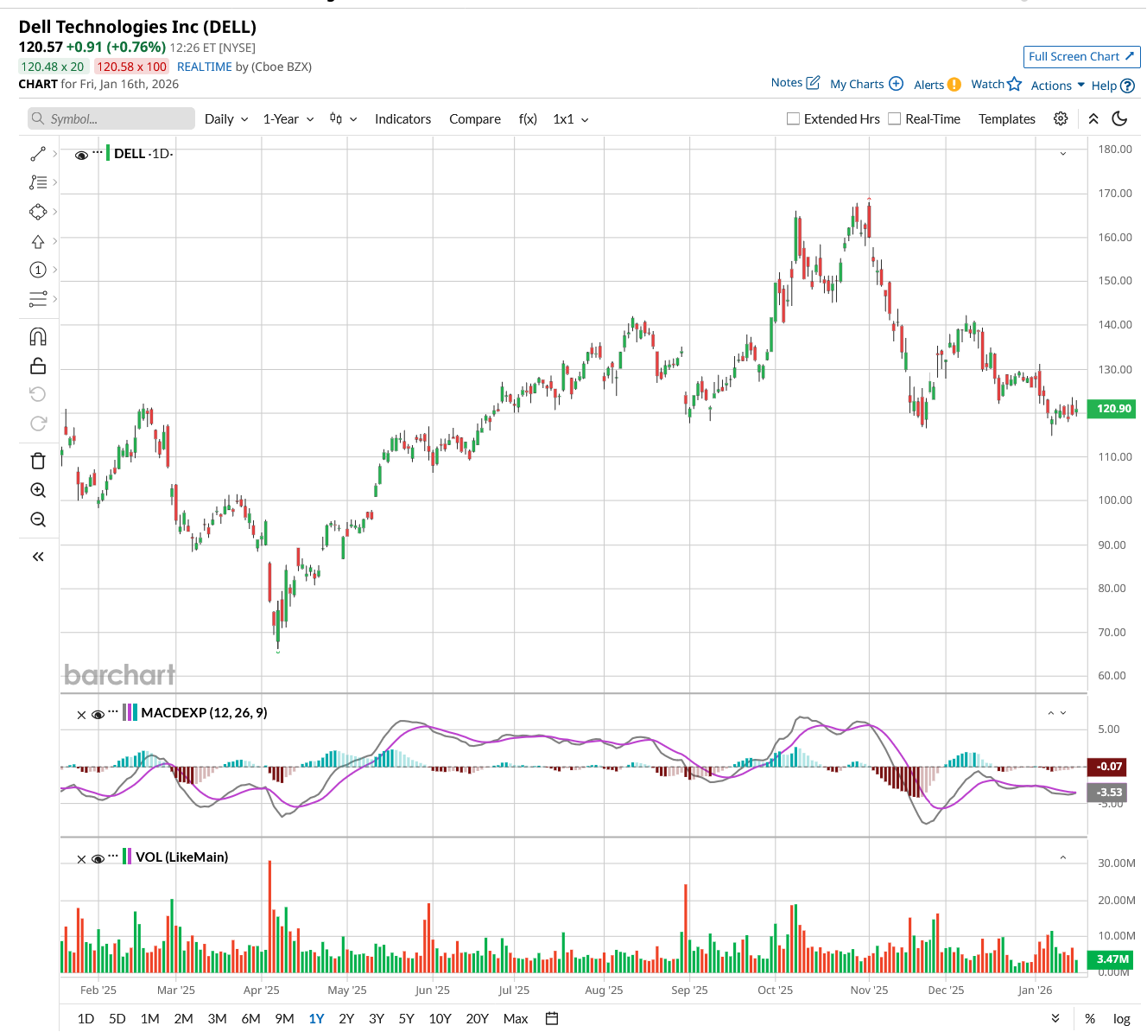This screenshot has width=1147, height=1032.
Task: Enable the Extended Hrs checkbox
Action: pyautogui.click(x=793, y=119)
